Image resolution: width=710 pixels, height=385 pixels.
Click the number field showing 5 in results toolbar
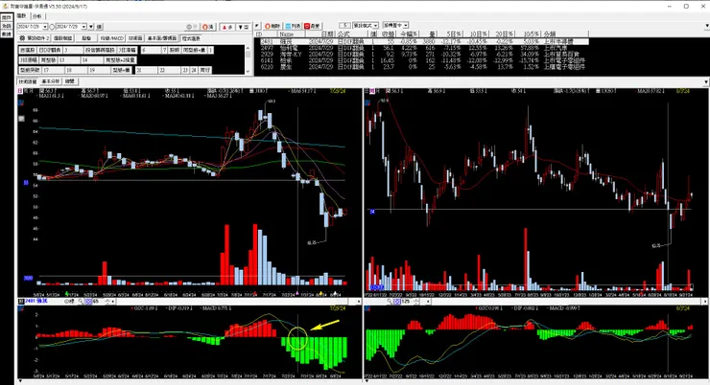coord(345,25)
